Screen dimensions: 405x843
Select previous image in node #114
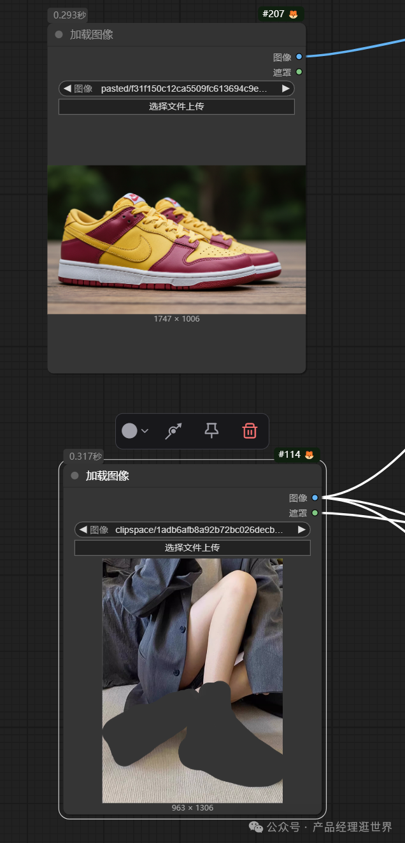[83, 530]
